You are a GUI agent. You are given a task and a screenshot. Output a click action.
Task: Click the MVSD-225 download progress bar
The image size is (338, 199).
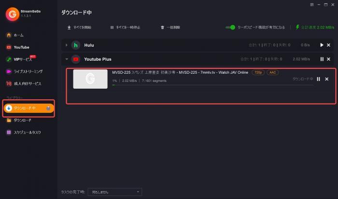point(212,85)
